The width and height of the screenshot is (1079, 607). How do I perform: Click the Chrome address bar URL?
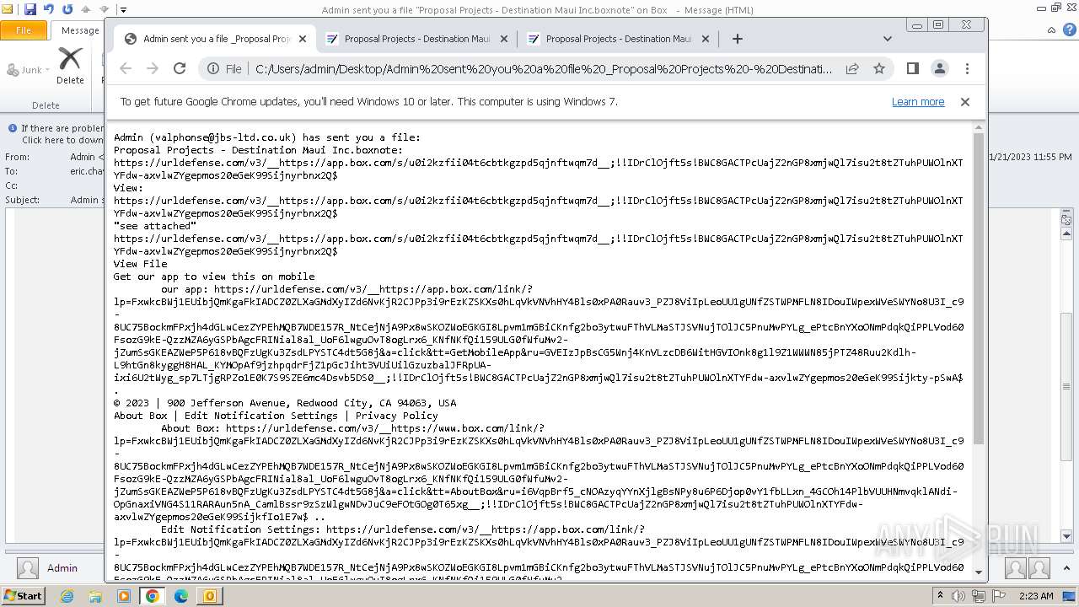[544, 69]
